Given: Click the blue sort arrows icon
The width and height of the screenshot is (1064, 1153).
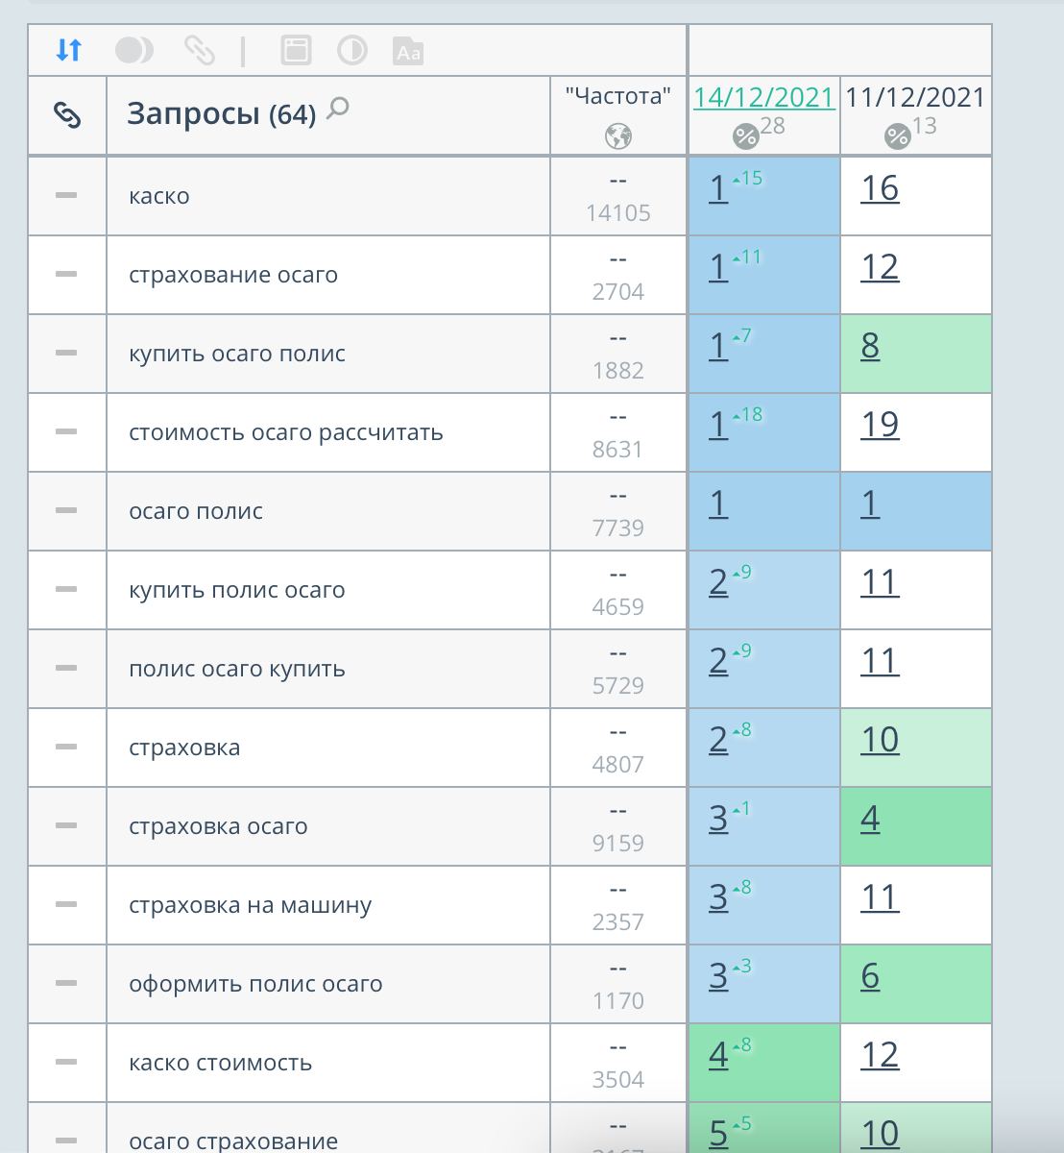Looking at the screenshot, I should pyautogui.click(x=68, y=50).
